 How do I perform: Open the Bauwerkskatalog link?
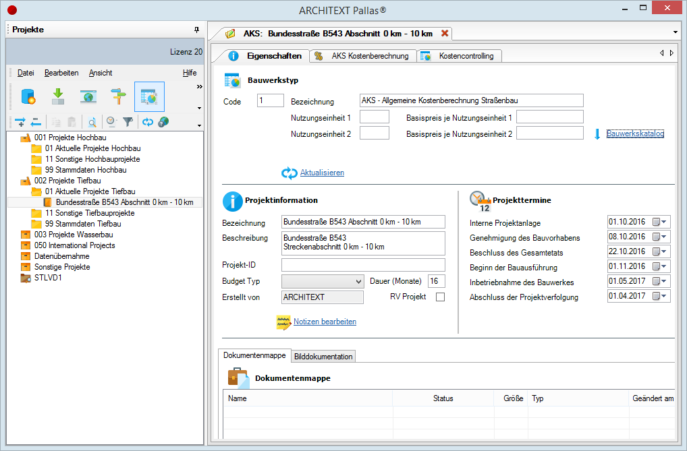click(635, 133)
